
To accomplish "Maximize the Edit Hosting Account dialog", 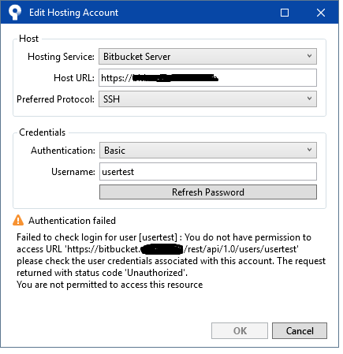I will 285,13.
